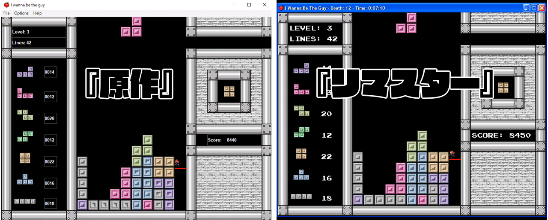Click the falling pink piece in left window

click(x=131, y=26)
